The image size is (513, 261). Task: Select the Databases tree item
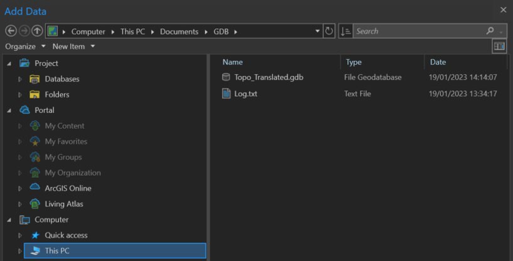(x=62, y=79)
